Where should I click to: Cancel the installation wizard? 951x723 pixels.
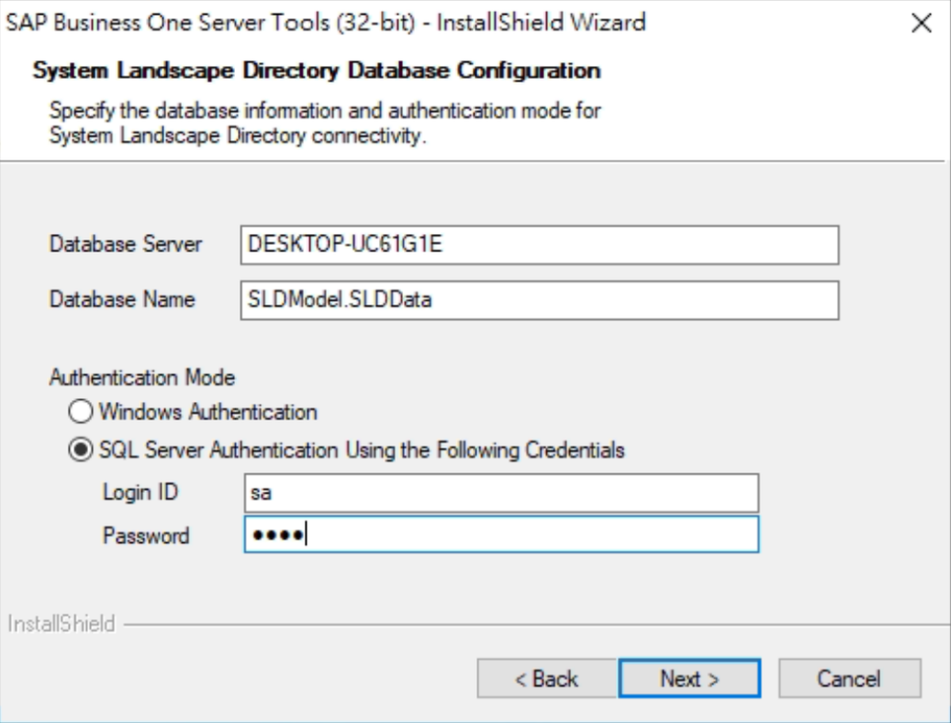(849, 678)
